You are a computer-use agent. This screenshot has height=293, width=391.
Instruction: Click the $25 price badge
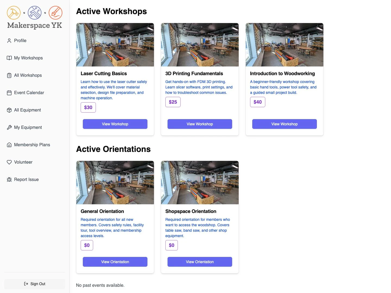[173, 102]
